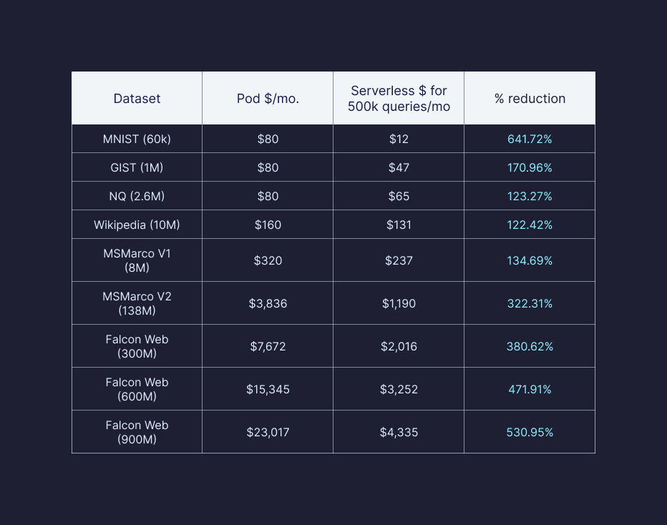
Task: Select the 530.95% reduction value
Action: coord(530,432)
